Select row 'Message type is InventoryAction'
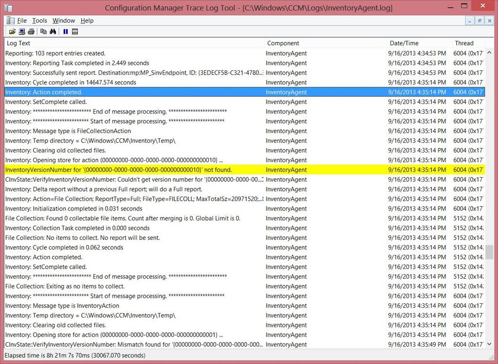Viewport: 498px width, 364px height. tap(245, 306)
